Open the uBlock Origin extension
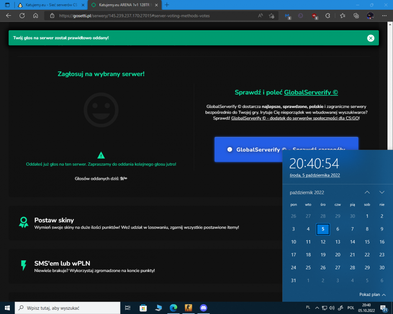 point(314,16)
